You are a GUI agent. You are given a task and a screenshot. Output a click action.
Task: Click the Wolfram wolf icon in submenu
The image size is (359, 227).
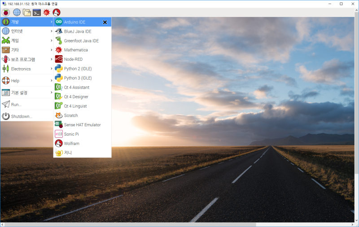(59, 143)
